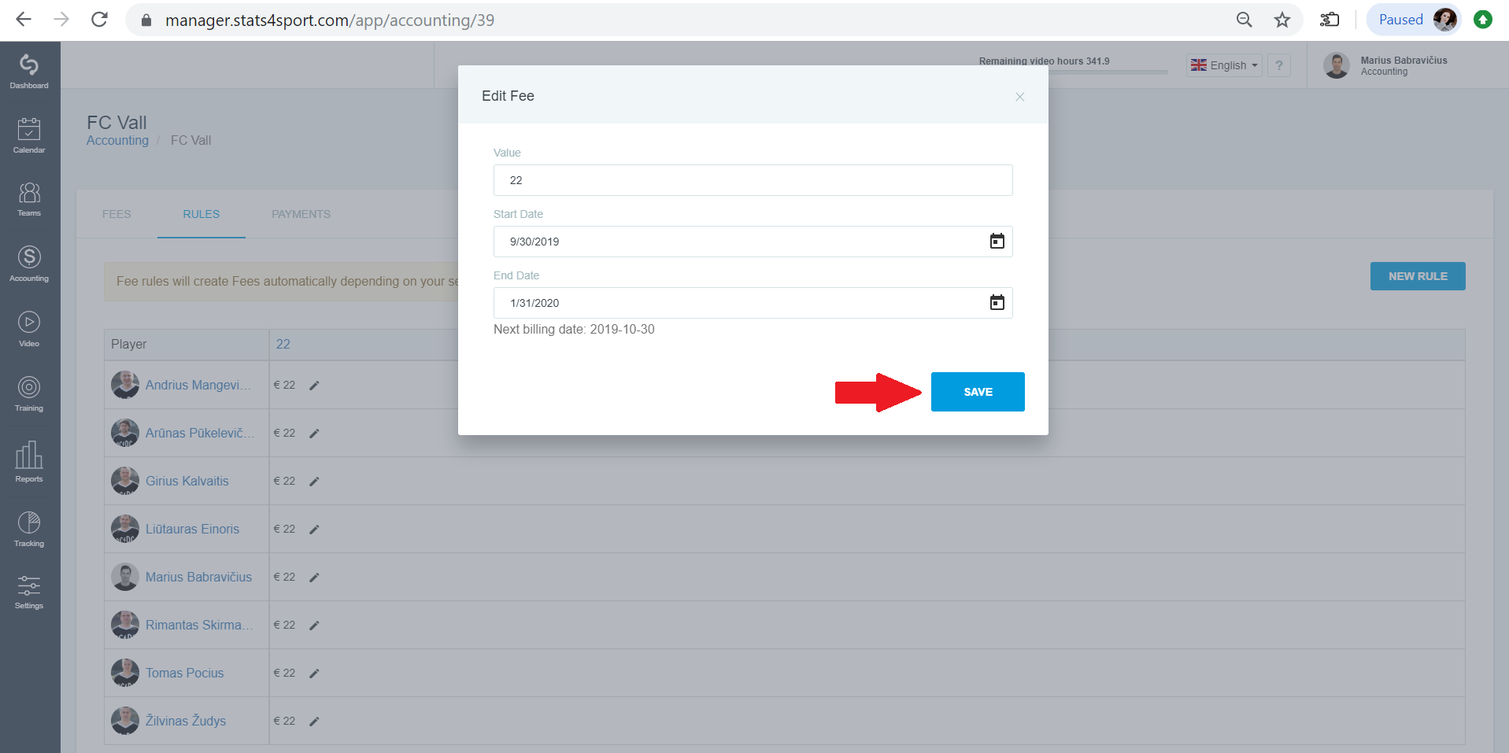Open Girius Kalvaitis player link
The height and width of the screenshot is (753, 1509).
[x=187, y=481]
